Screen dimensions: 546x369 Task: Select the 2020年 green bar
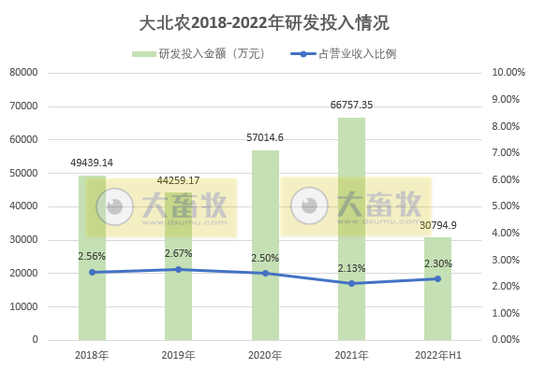click(x=265, y=246)
